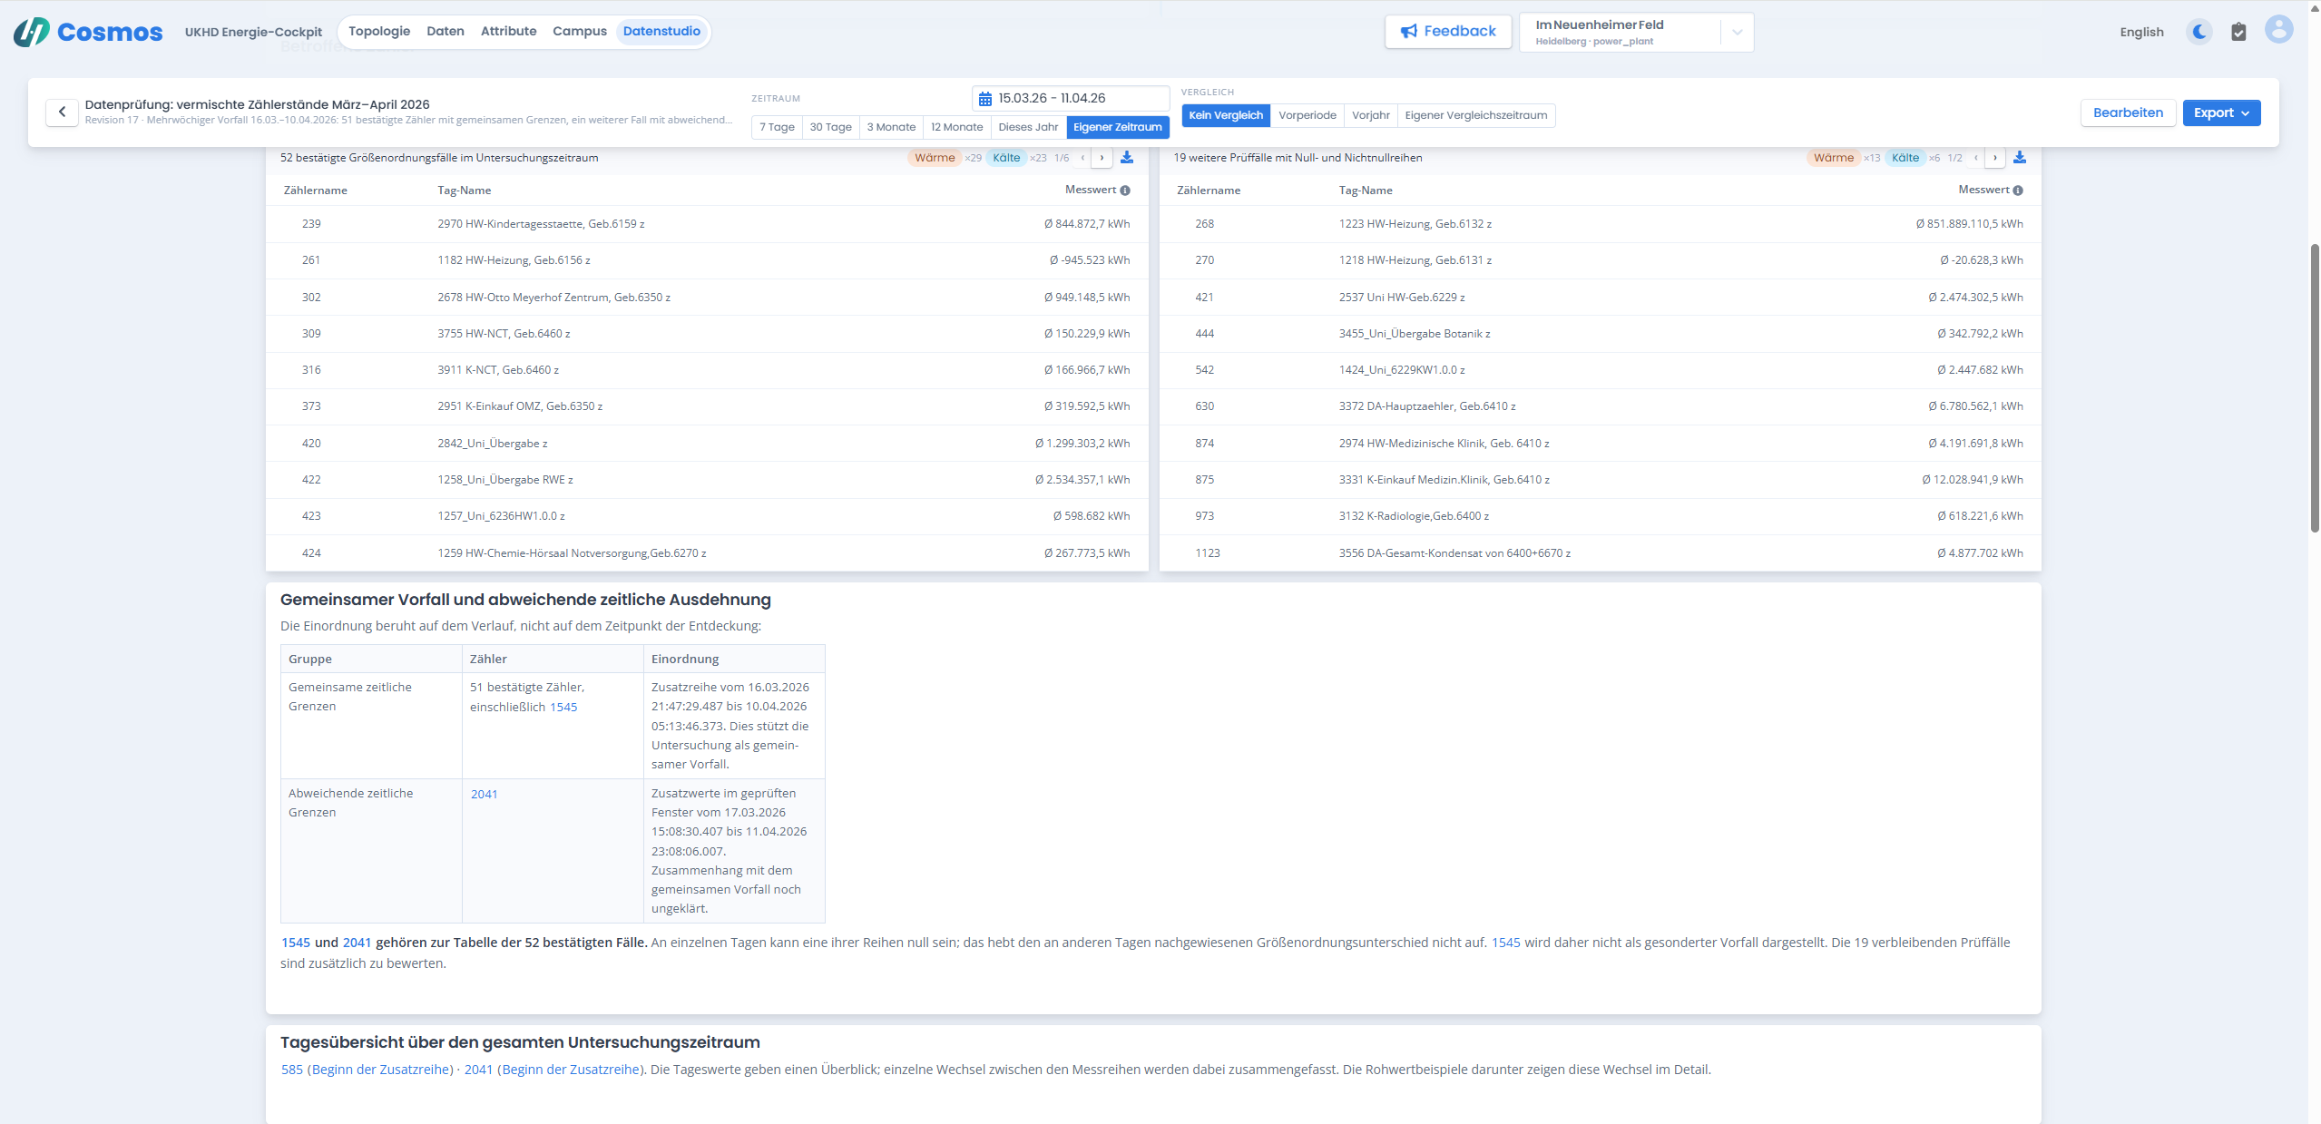Download the 19 weitere Prüffälle table

tap(2020, 158)
